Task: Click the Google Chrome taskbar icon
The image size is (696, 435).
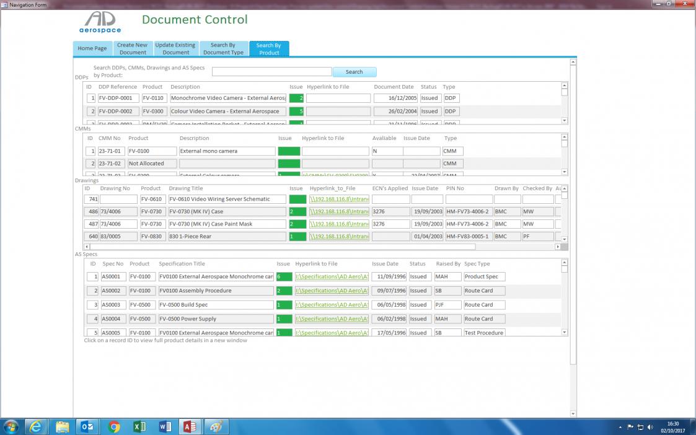Action: pyautogui.click(x=114, y=426)
